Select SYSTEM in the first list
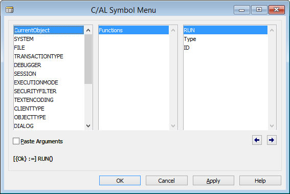Viewport: 290px width, 194px height. [49, 39]
